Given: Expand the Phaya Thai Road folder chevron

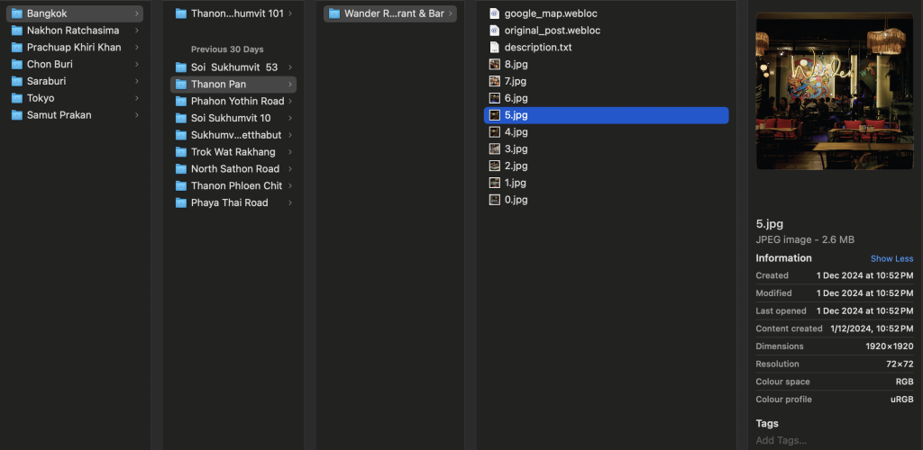Looking at the screenshot, I should [x=290, y=202].
